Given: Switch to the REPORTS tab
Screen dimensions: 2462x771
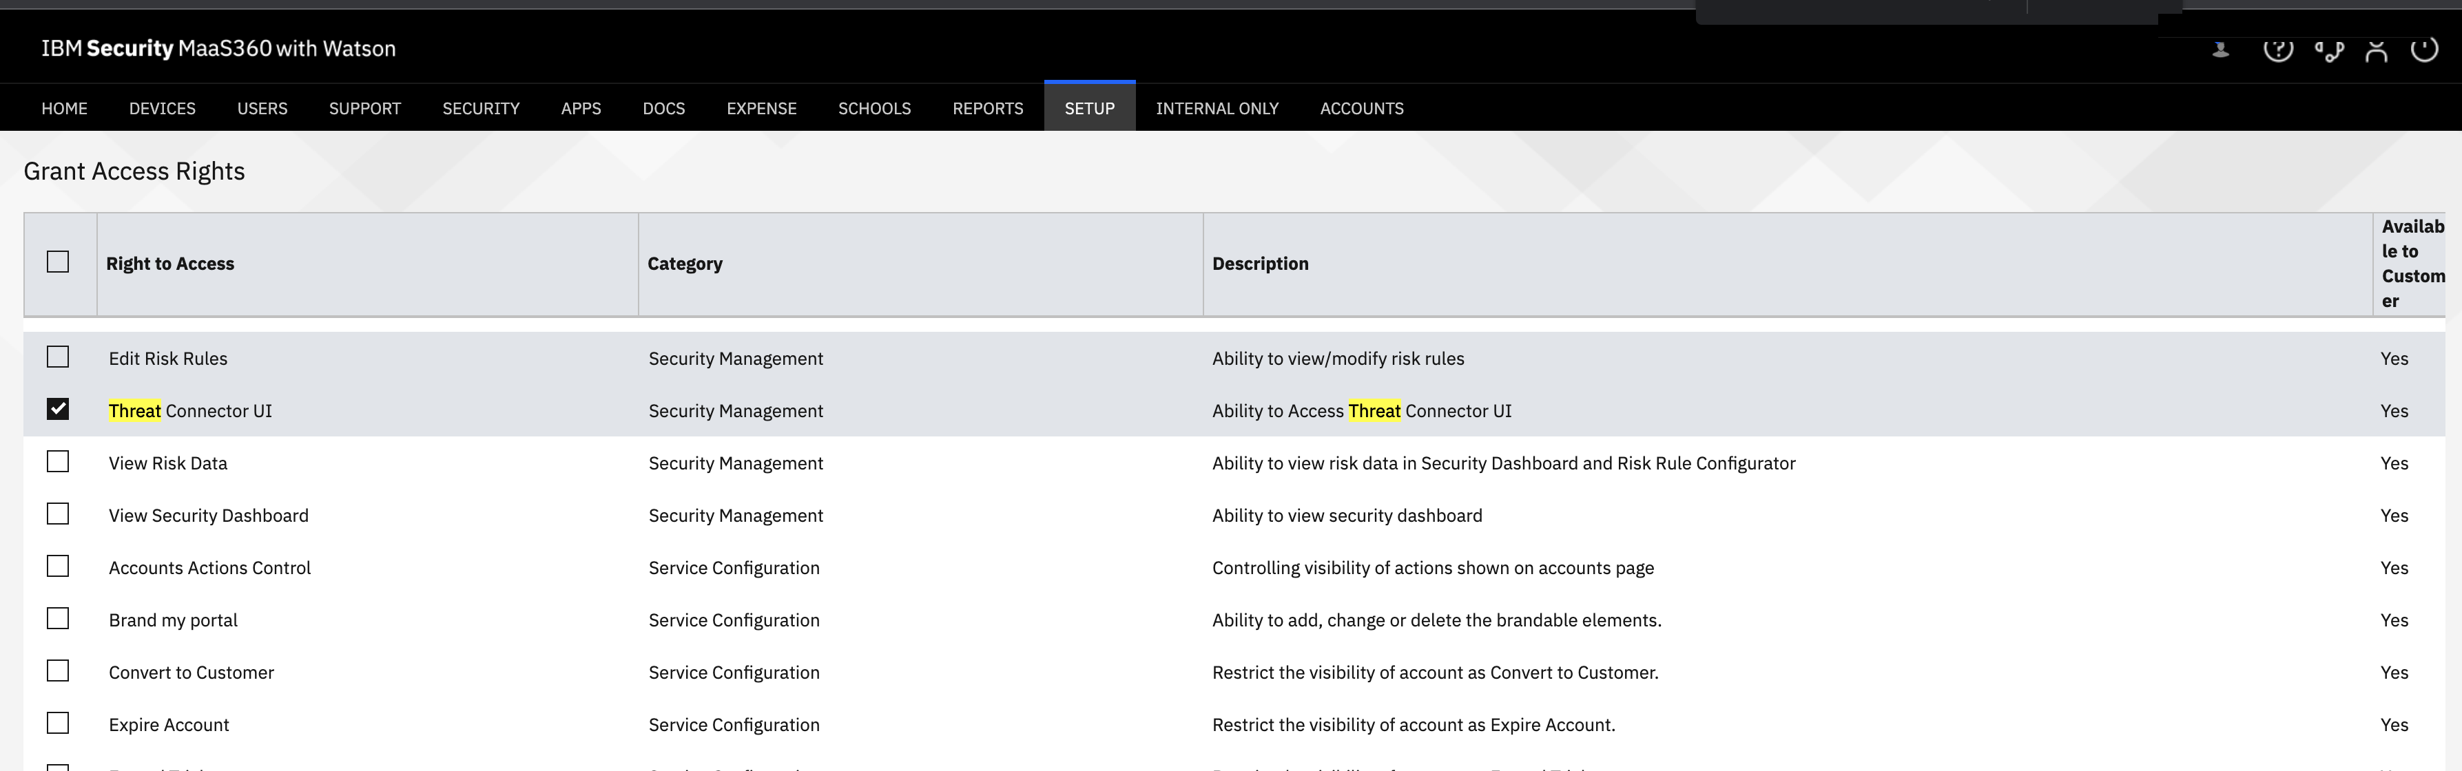Looking at the screenshot, I should point(987,108).
